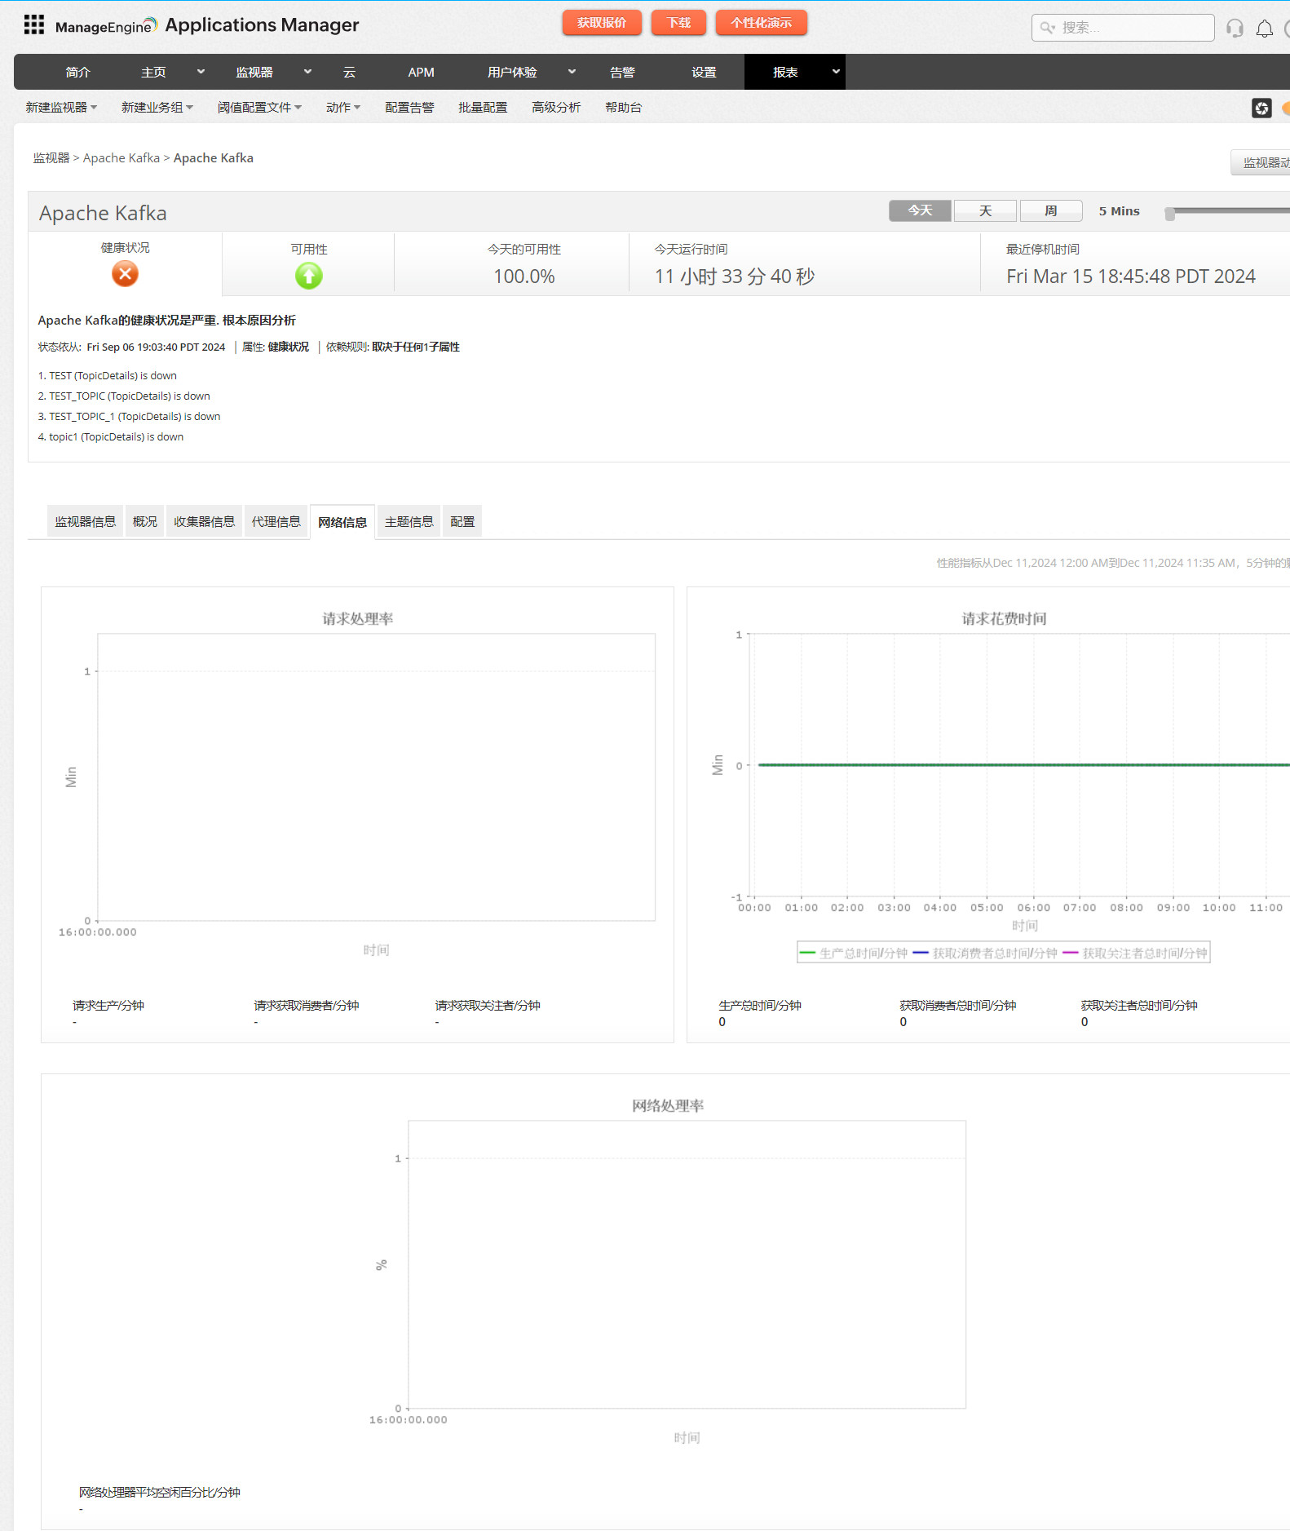Image resolution: width=1290 pixels, height=1531 pixels.
Task: Click the camera snapshot icon
Action: click(1261, 108)
